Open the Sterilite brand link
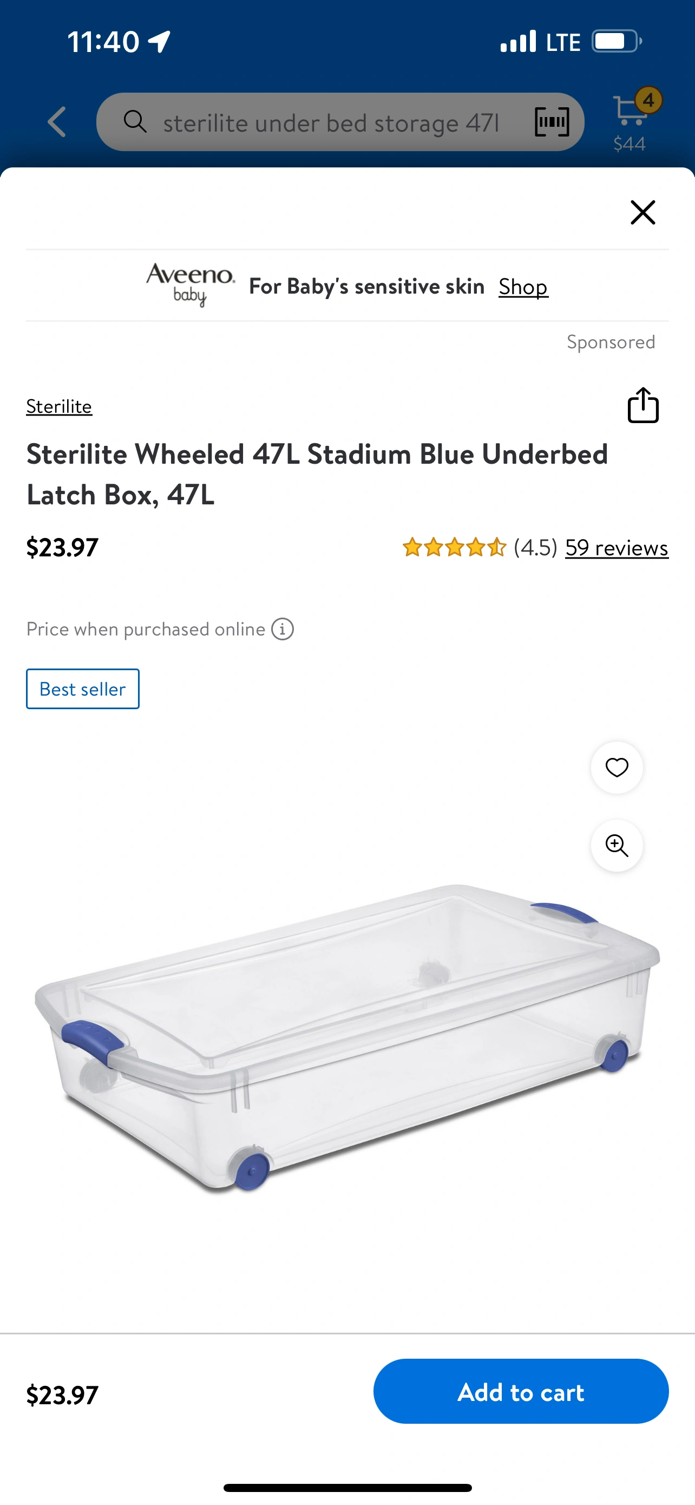Image resolution: width=695 pixels, height=1505 pixels. point(59,406)
